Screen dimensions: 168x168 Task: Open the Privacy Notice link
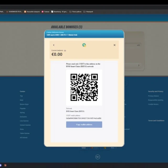(153, 96)
